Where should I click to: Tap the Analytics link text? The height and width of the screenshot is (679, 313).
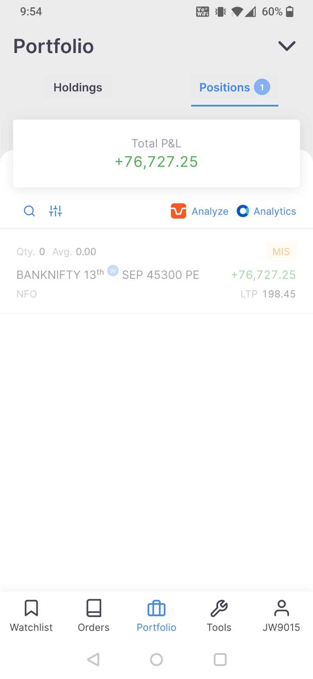[275, 211]
